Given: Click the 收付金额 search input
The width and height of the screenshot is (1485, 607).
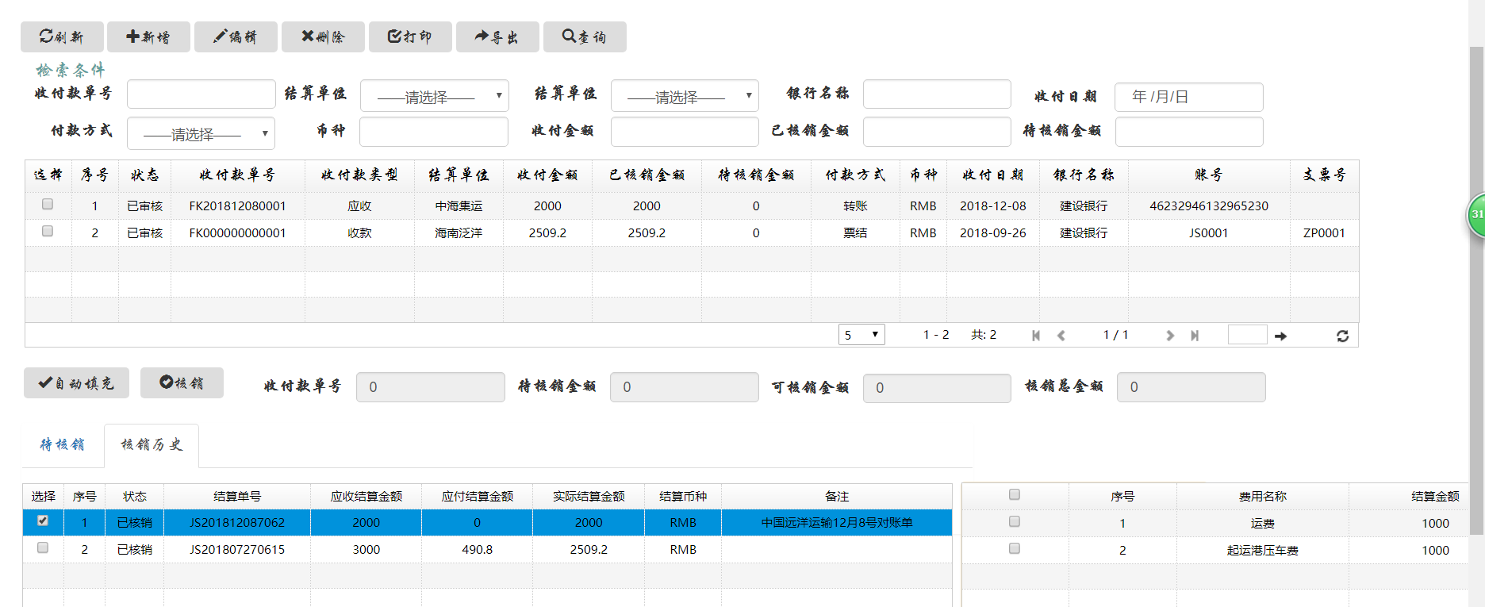Looking at the screenshot, I should pos(685,132).
